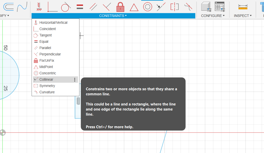Open the MODIFY dropdown arrow

8,15
